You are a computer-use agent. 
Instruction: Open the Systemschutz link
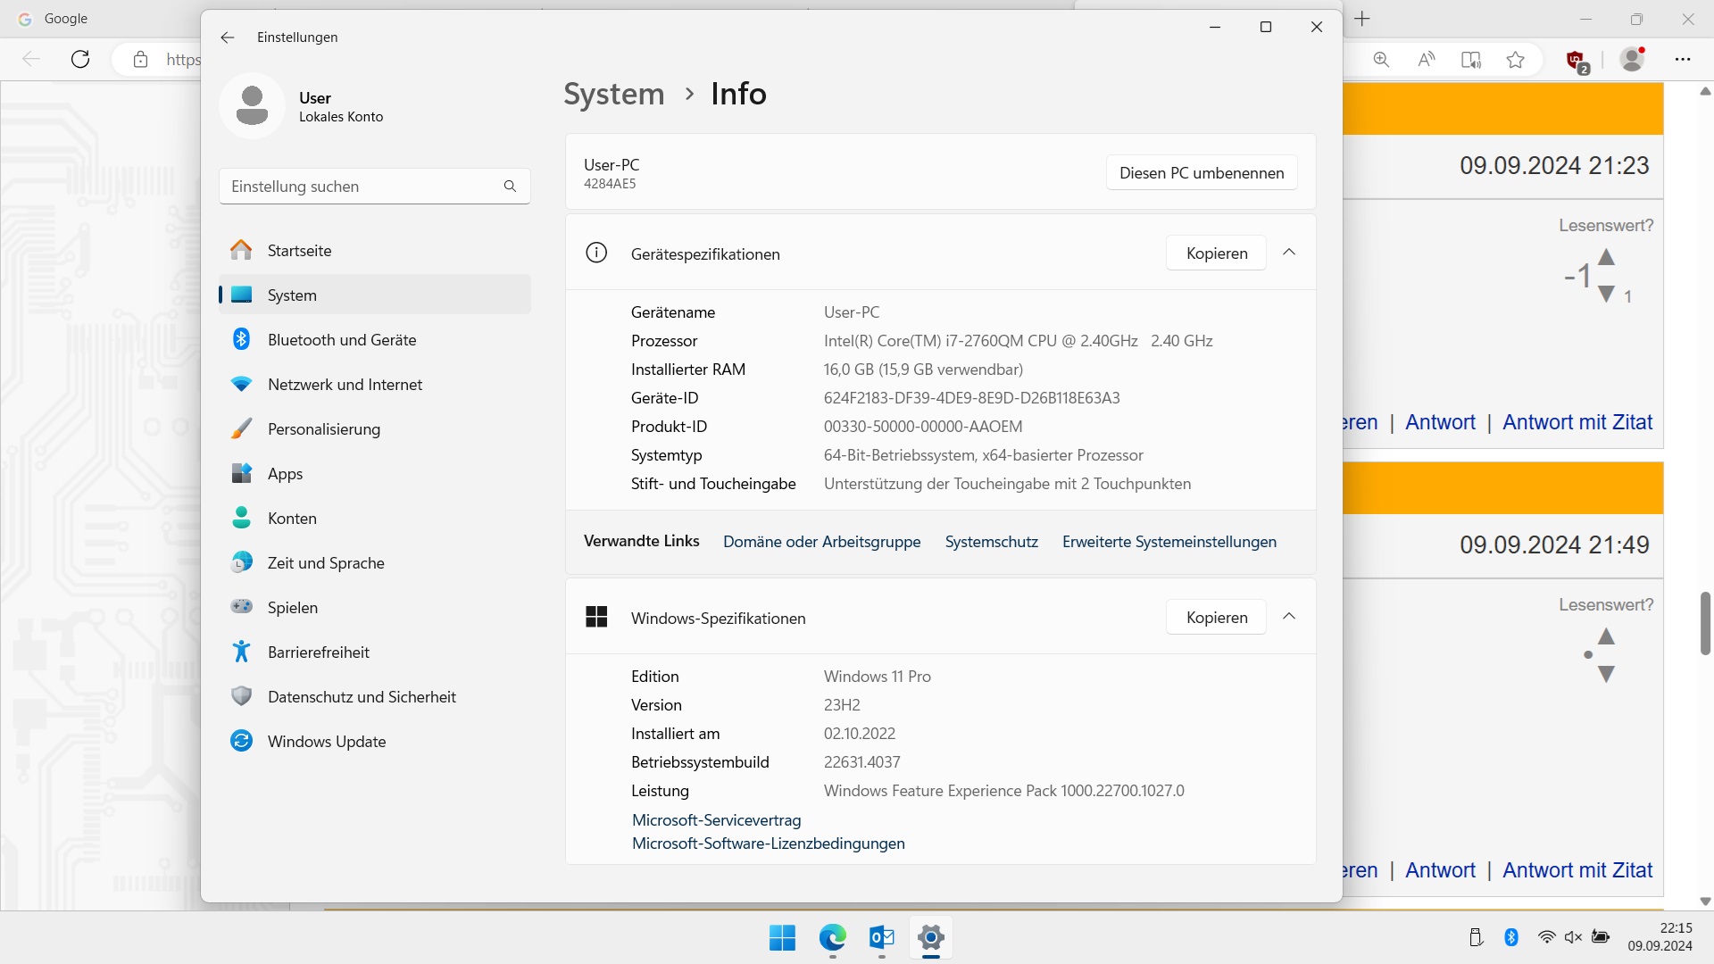[x=992, y=542]
